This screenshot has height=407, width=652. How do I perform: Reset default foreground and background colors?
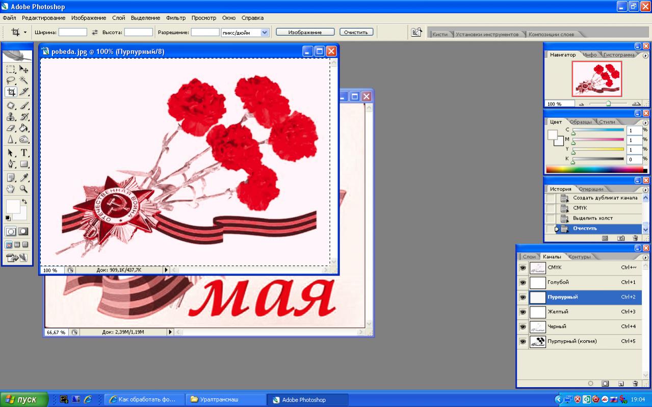8,218
